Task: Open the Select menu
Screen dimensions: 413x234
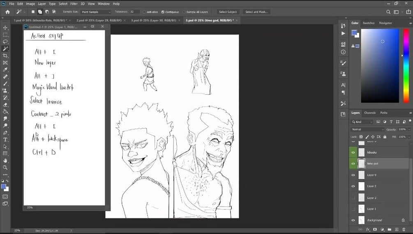Action: coord(63,4)
